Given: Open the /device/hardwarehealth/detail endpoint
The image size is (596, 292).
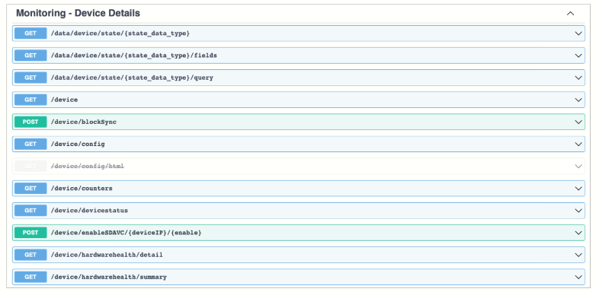Looking at the screenshot, I should pos(107,255).
